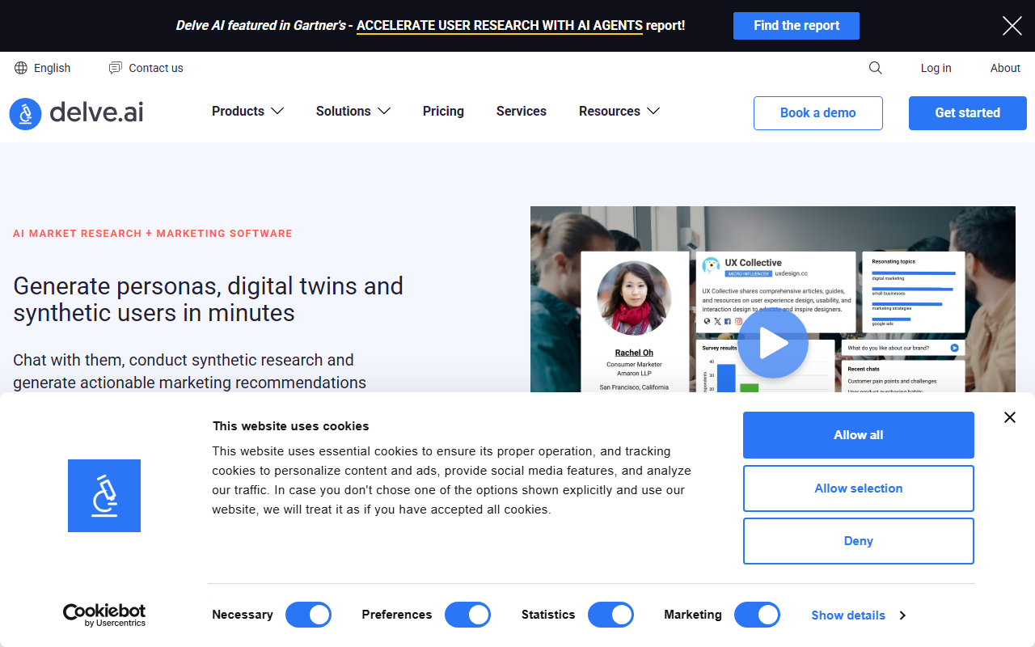Play the product demo video

pos(773,344)
